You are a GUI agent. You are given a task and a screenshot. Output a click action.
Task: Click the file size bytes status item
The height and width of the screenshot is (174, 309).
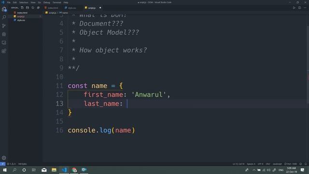click(x=22, y=164)
